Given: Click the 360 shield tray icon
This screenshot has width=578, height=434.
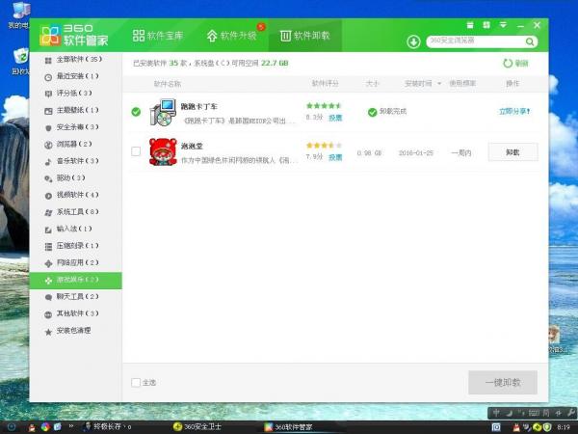Looking at the screenshot, I should pyautogui.click(x=547, y=427).
